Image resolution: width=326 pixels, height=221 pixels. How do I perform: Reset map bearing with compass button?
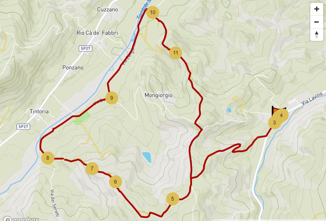click(317, 35)
